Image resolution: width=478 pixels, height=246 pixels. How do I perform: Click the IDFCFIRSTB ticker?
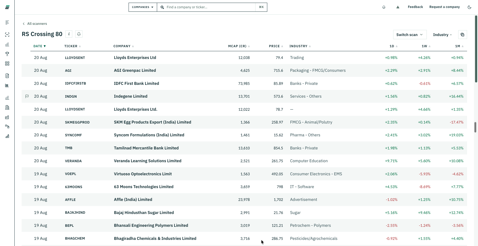click(x=75, y=84)
